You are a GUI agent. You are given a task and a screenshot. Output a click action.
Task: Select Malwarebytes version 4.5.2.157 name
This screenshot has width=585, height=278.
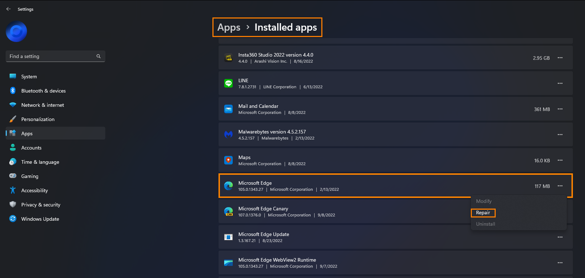click(x=272, y=132)
